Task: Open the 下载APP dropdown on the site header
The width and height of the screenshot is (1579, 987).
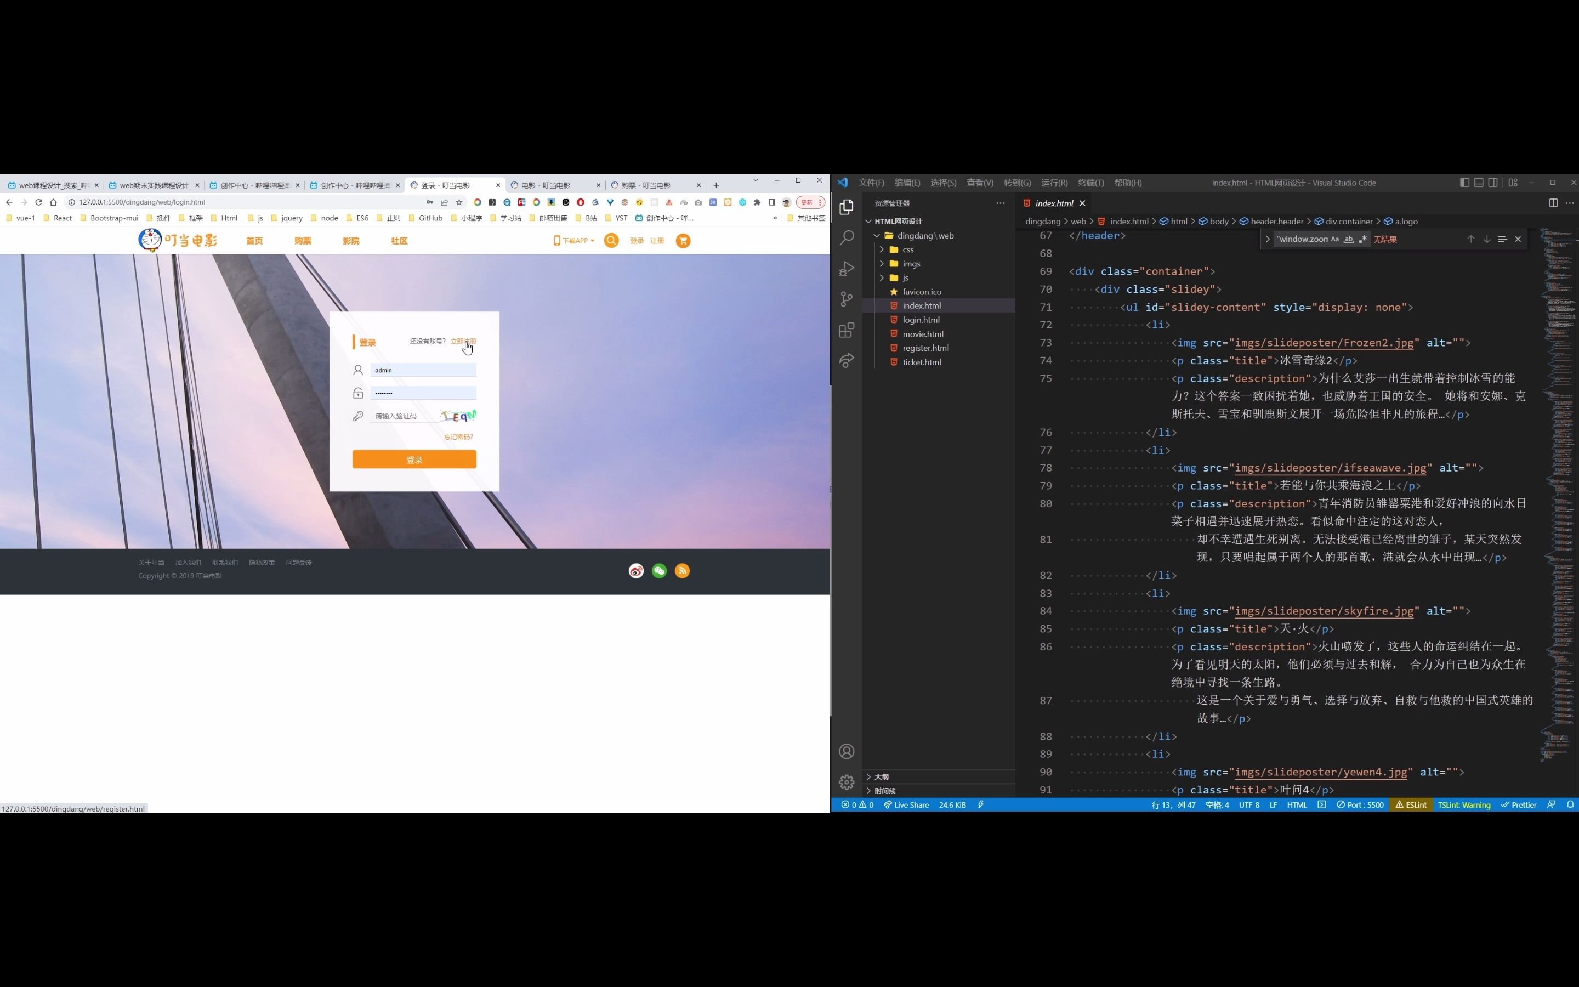Action: (573, 240)
